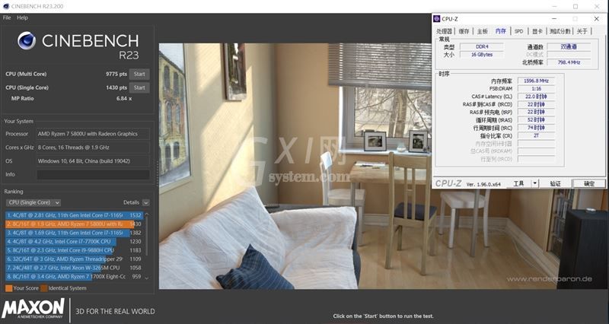Click the Cinebench title bar app icon
The width and height of the screenshot is (609, 324).
(x=6, y=6)
